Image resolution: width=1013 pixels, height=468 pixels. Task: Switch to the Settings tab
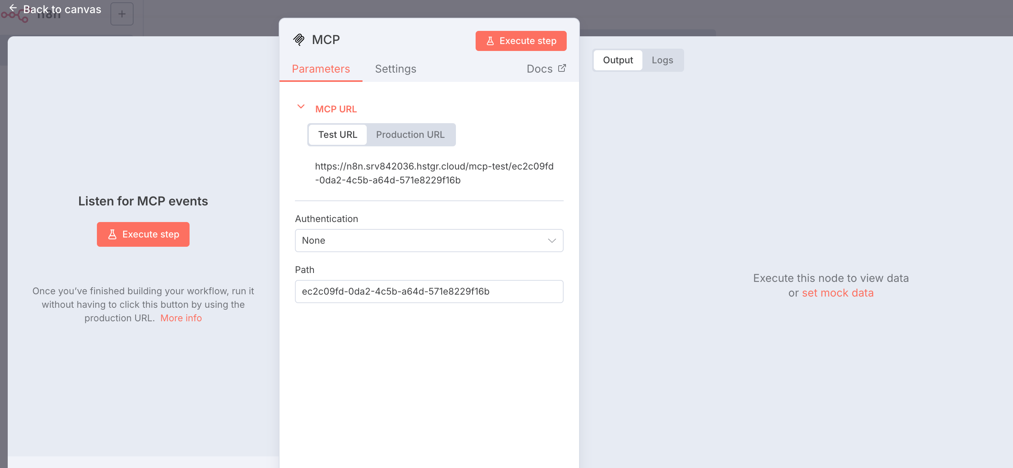tap(395, 69)
